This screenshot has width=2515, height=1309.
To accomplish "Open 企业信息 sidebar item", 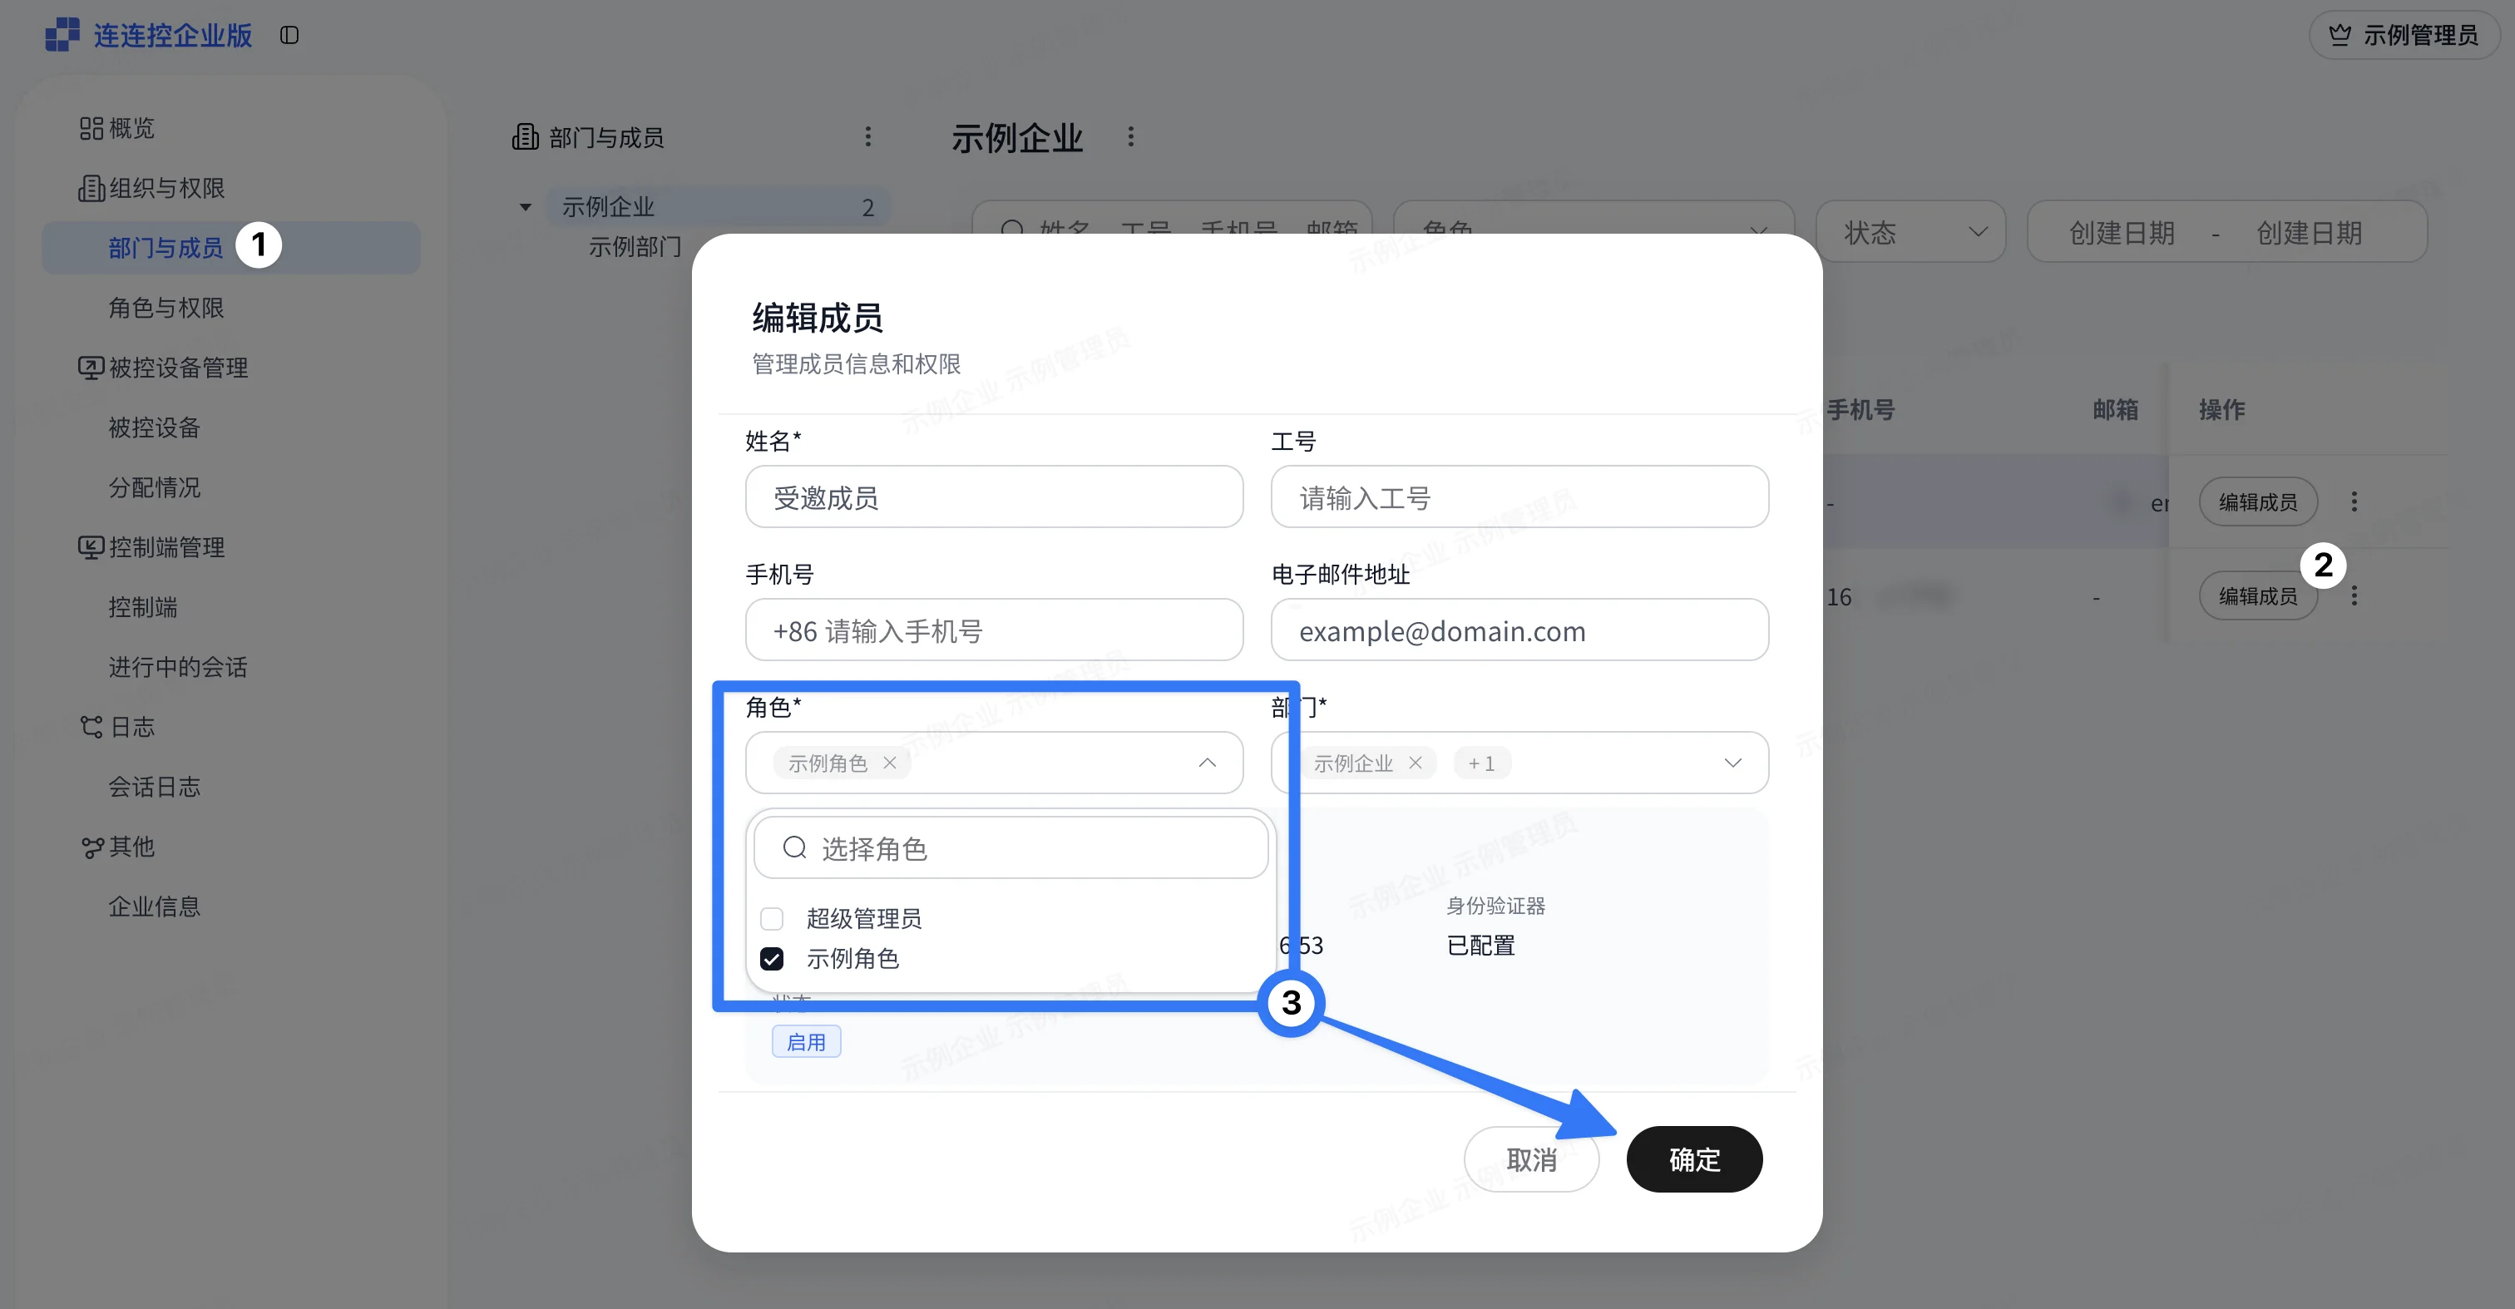I will pyautogui.click(x=154, y=906).
